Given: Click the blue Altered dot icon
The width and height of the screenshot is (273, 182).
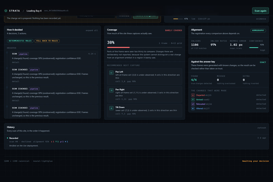Looking at the screenshot, I should (x=193, y=109).
